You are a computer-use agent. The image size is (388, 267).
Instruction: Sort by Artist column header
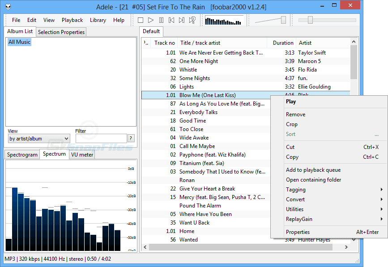323,43
